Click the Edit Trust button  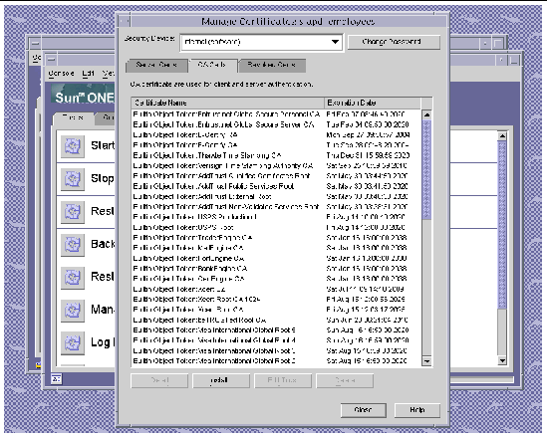tap(283, 380)
